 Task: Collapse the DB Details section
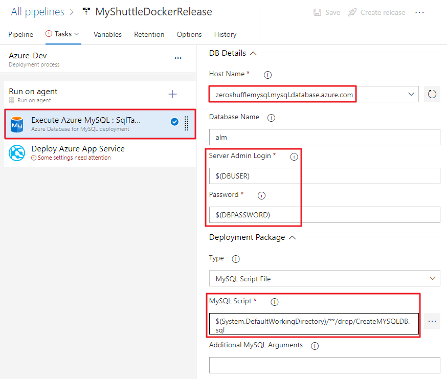click(x=253, y=53)
